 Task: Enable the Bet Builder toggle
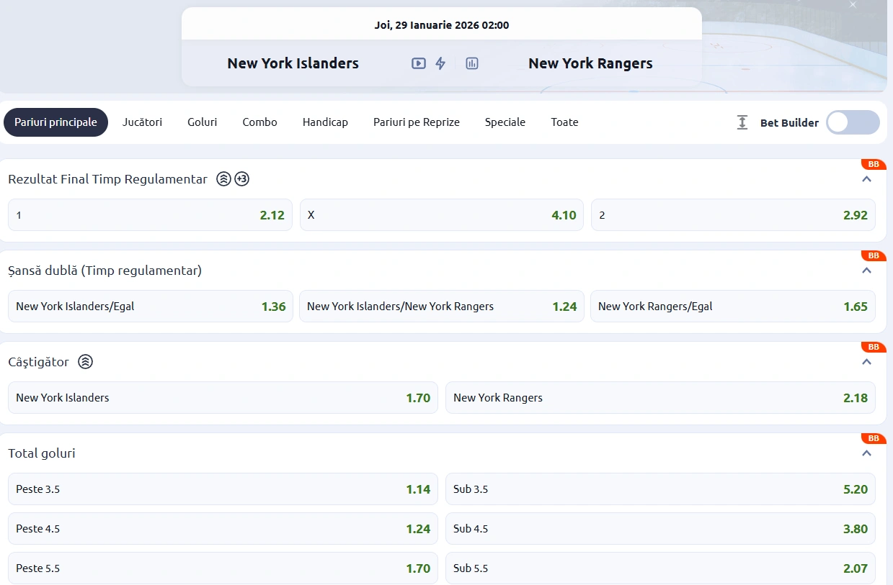pos(853,122)
